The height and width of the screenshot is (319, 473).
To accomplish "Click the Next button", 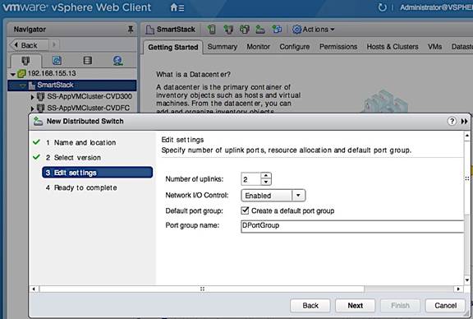I will click(x=355, y=305).
